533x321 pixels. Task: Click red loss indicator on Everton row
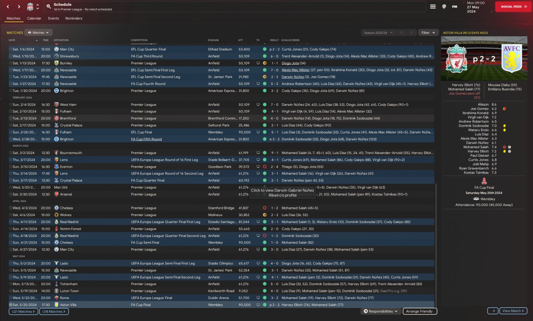[264, 167]
